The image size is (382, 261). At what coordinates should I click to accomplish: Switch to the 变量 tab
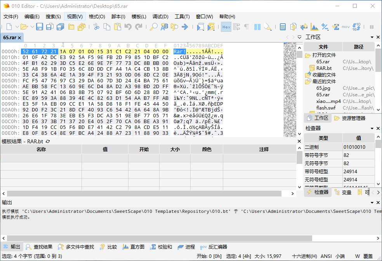[343, 192]
